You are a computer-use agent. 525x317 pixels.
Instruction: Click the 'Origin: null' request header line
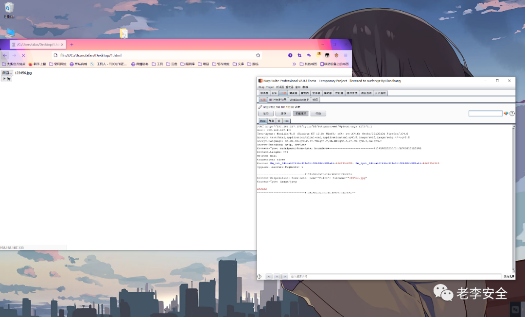click(267, 156)
